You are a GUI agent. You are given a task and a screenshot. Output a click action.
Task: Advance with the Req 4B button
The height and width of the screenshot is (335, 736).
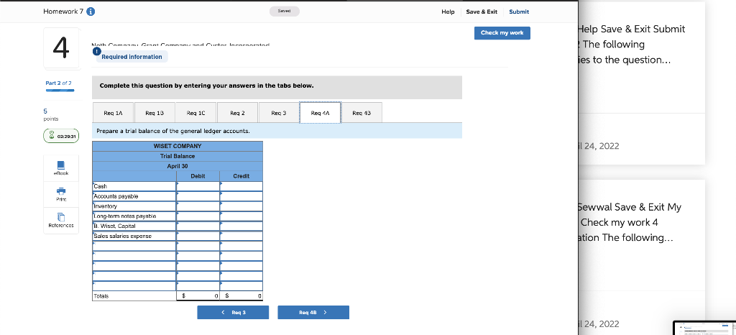(313, 313)
